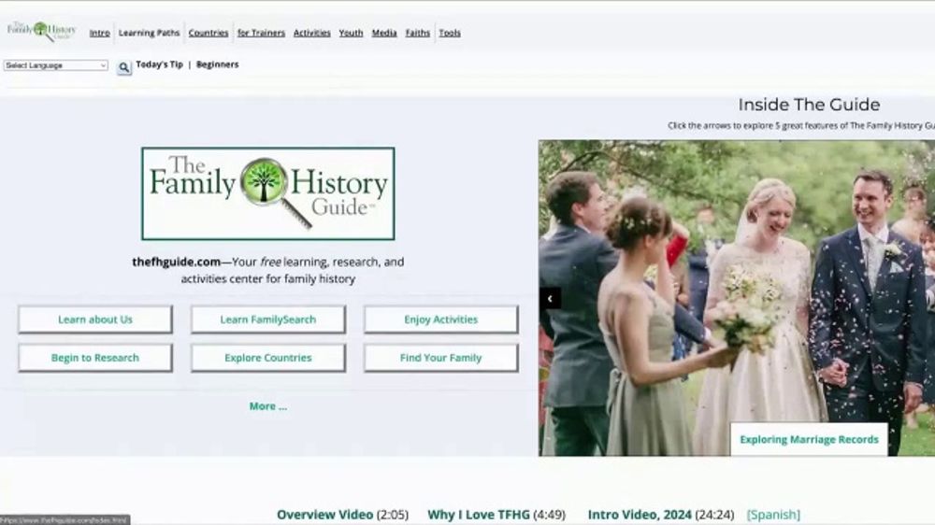Click the wedding photo slide
The image size is (935, 525).
tap(737, 298)
